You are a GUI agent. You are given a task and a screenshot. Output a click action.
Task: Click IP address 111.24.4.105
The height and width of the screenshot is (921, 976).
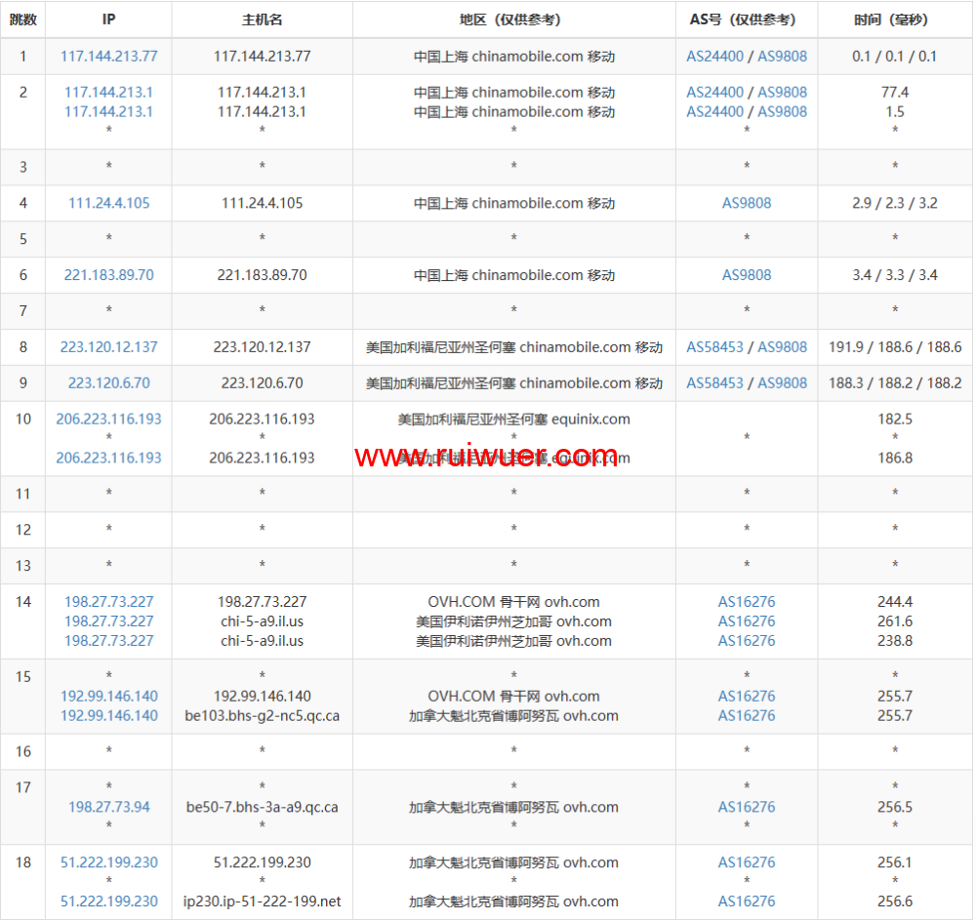point(108,204)
